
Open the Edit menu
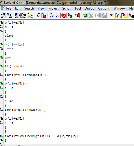click(18, 9)
